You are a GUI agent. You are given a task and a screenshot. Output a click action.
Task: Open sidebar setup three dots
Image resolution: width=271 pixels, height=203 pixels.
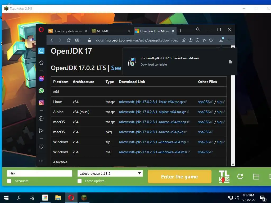[x=41, y=161]
